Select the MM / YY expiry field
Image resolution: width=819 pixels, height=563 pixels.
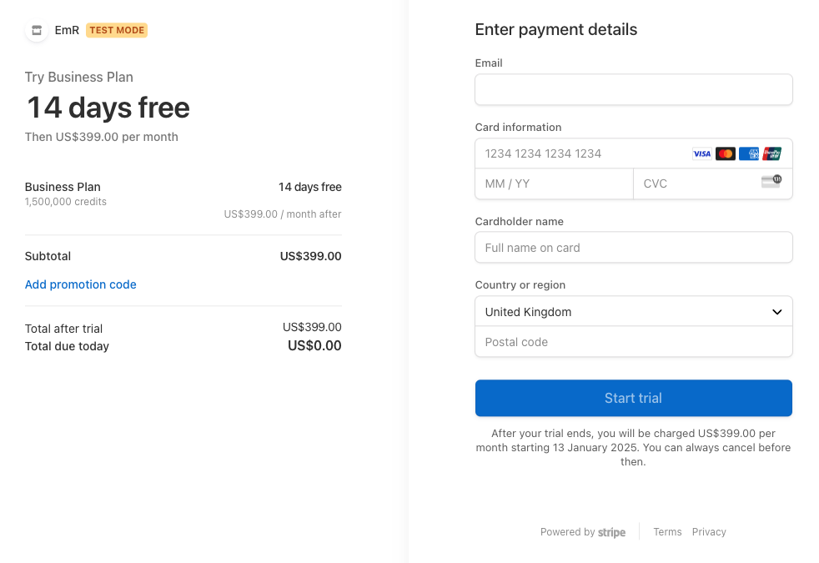[554, 183]
